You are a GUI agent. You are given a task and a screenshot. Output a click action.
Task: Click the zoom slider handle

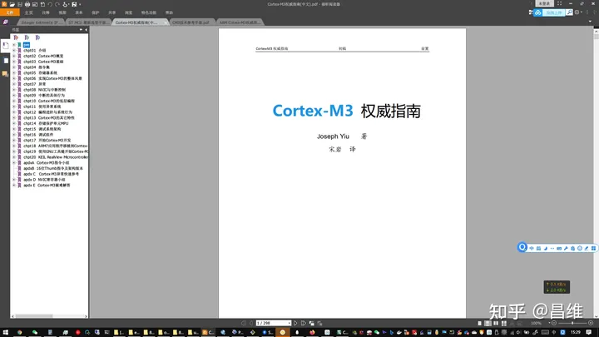tap(572, 323)
